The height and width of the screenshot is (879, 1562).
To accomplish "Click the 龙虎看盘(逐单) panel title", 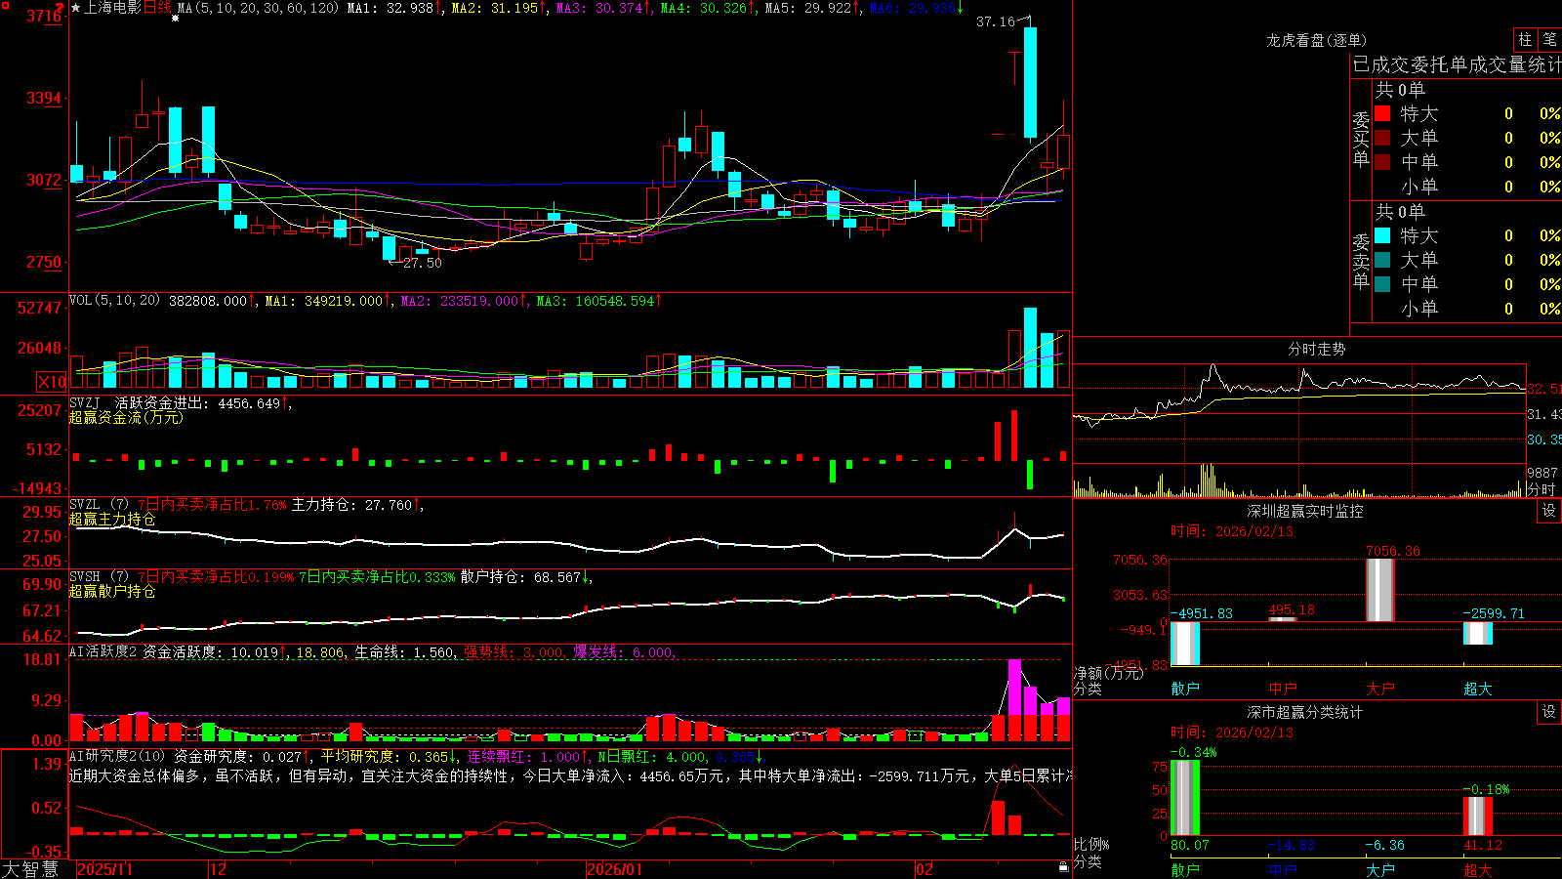I will (x=1316, y=40).
